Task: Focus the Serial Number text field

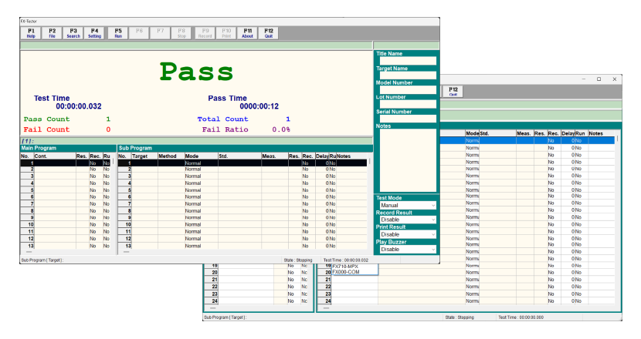Action: pyautogui.click(x=406, y=119)
